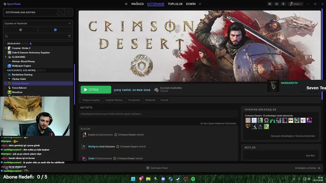
Task: Click Wolfgrim's avatar in the activity feed
Action: 84,147
